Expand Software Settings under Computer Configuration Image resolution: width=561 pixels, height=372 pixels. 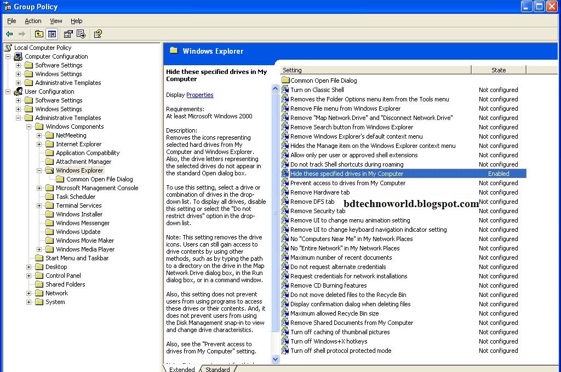tap(18, 65)
